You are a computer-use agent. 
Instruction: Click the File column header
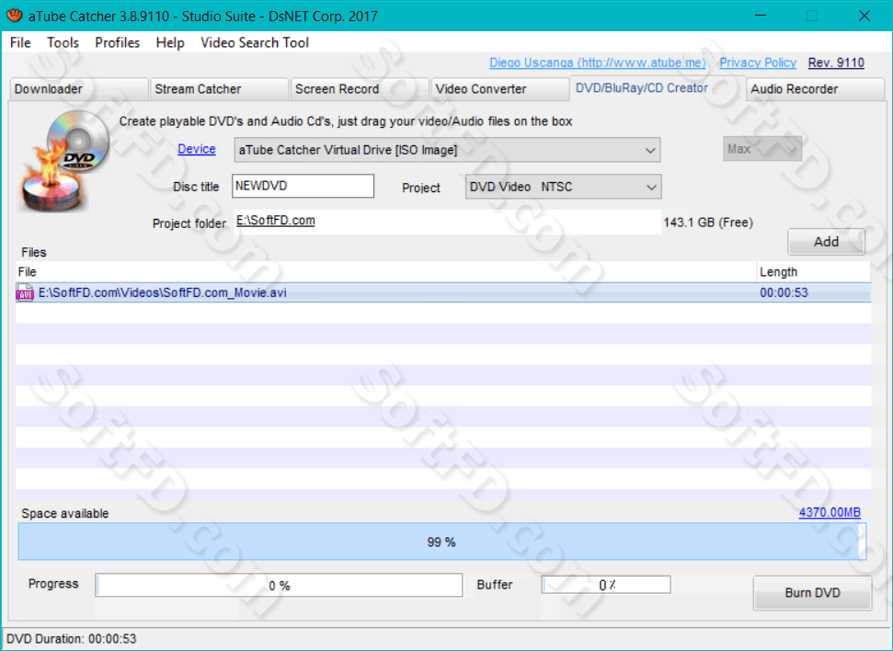pyautogui.click(x=386, y=271)
